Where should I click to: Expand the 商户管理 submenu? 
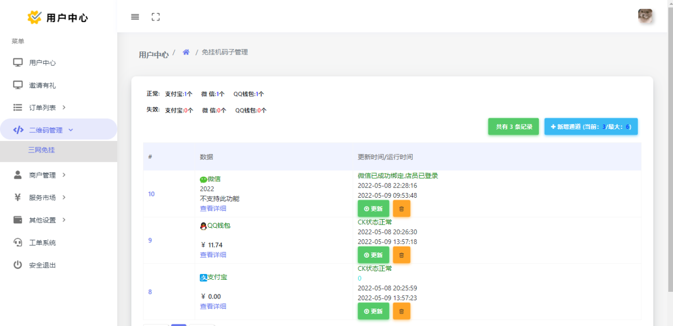42,175
